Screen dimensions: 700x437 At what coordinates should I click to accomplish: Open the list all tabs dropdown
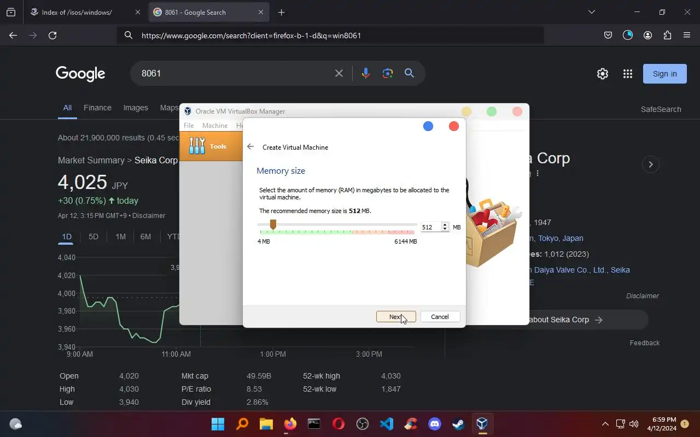591,12
